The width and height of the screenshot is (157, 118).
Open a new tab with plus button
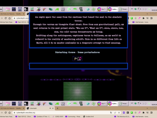(57, 108)
